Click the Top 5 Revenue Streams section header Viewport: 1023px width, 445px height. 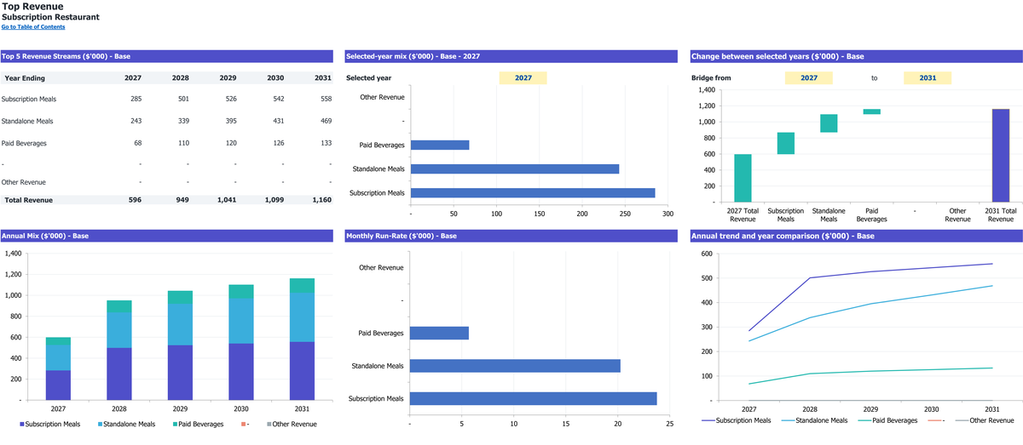click(166, 56)
